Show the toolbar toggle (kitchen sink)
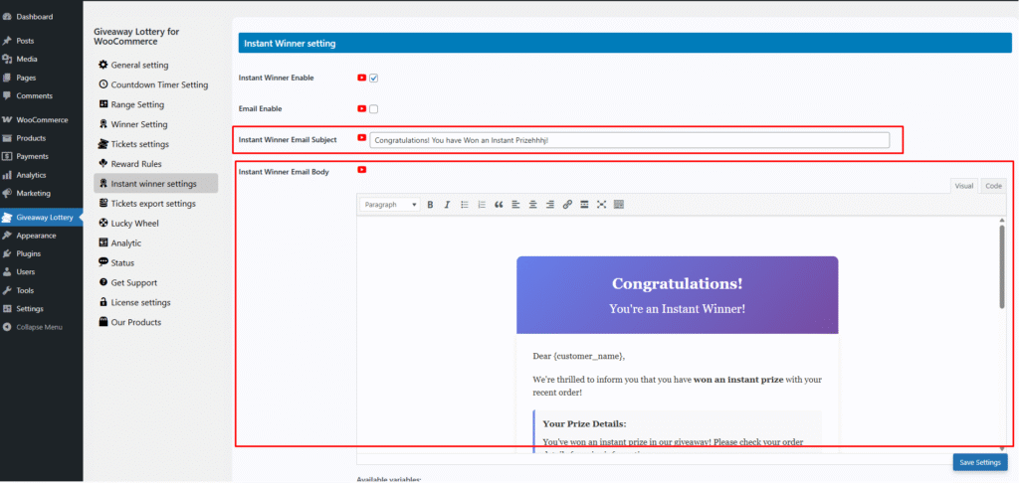 tap(619, 205)
